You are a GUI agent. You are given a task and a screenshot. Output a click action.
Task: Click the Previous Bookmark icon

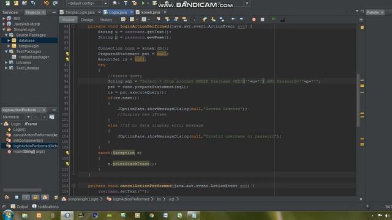click(x=205, y=20)
